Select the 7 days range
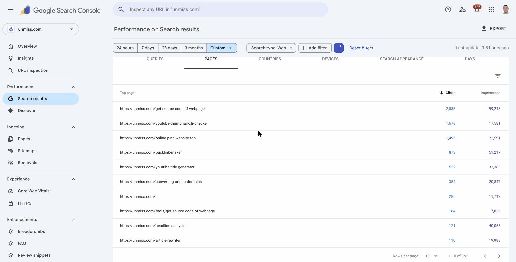Screen dimensions: 516x262 point(148,48)
